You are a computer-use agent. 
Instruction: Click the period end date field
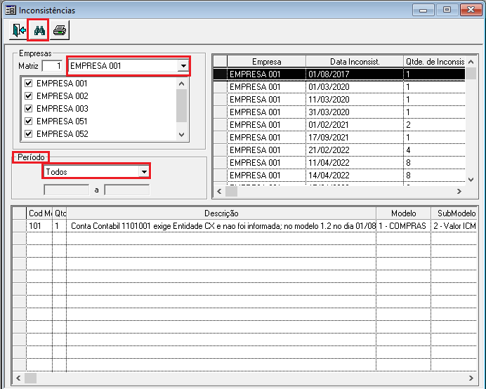(x=127, y=190)
